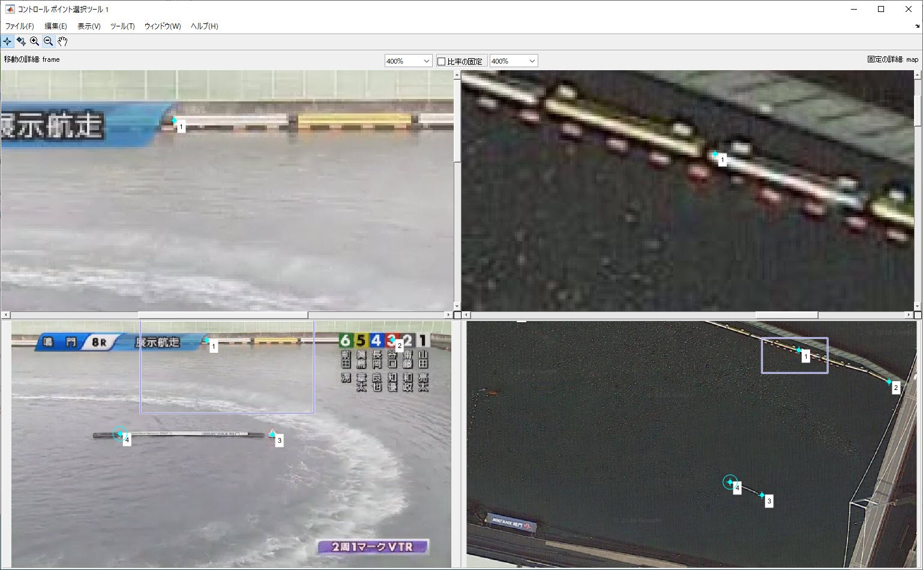Click map detail horizontal scrollbar right arrow

pyautogui.click(x=909, y=314)
